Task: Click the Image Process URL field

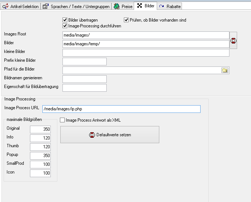Action: point(121,109)
